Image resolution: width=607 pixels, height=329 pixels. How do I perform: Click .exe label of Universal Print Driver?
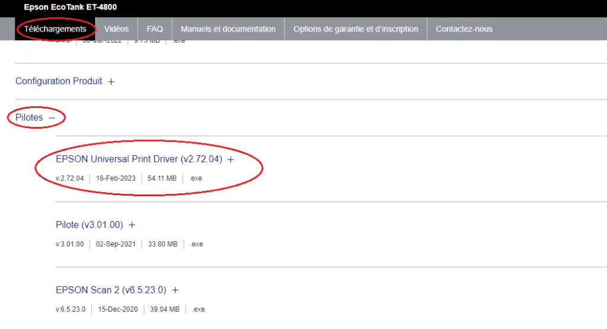196,178
